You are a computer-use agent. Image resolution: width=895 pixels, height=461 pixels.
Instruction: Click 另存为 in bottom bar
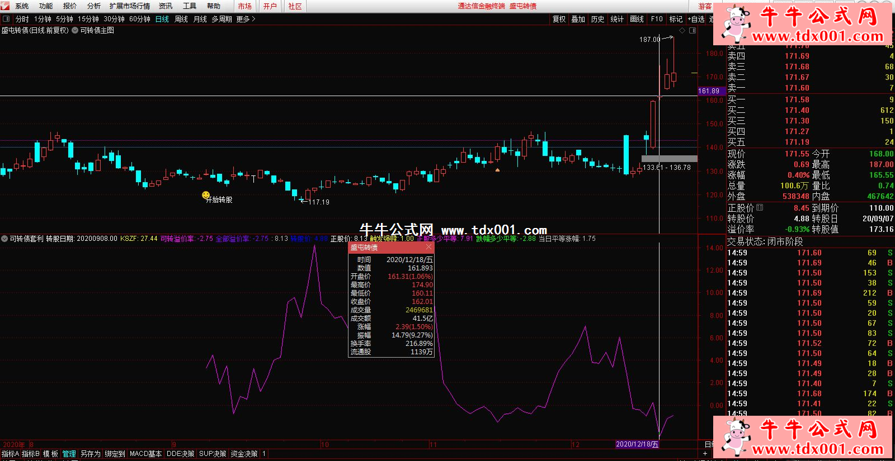[x=90, y=454]
